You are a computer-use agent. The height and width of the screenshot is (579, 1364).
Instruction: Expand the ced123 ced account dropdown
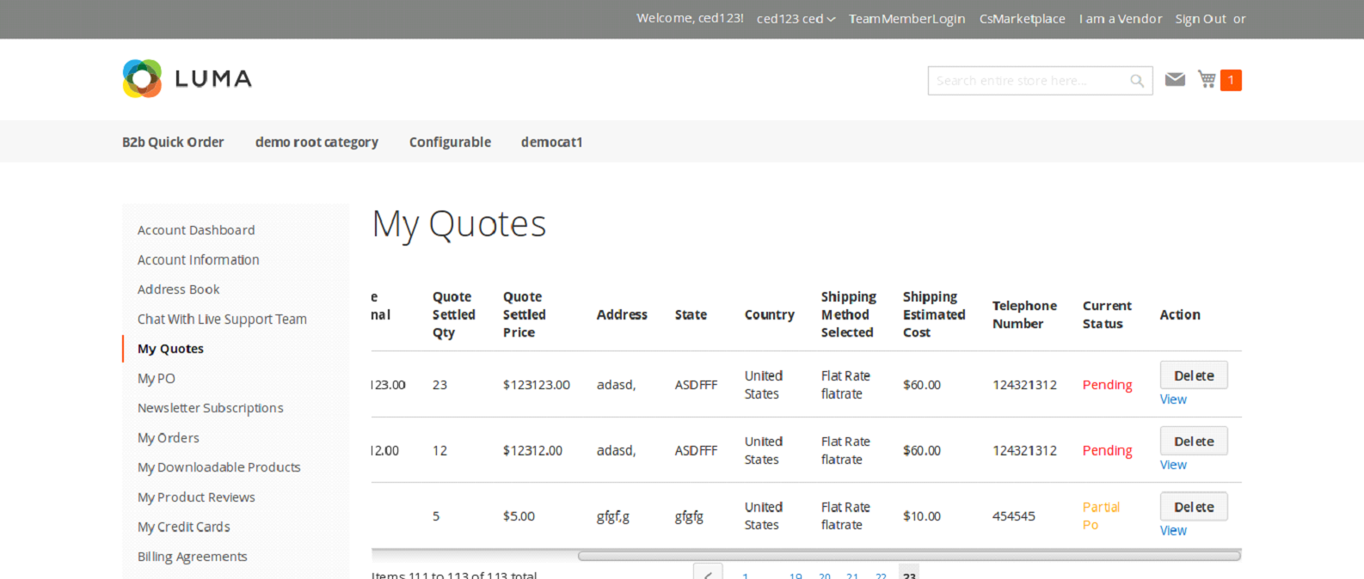point(796,19)
